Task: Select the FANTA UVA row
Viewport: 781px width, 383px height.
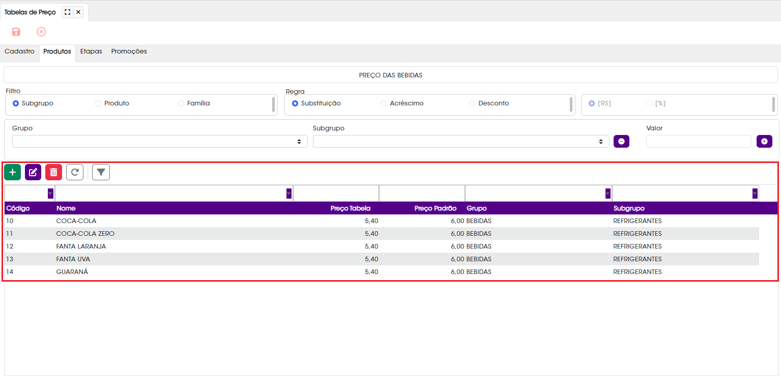Action: pos(382,259)
